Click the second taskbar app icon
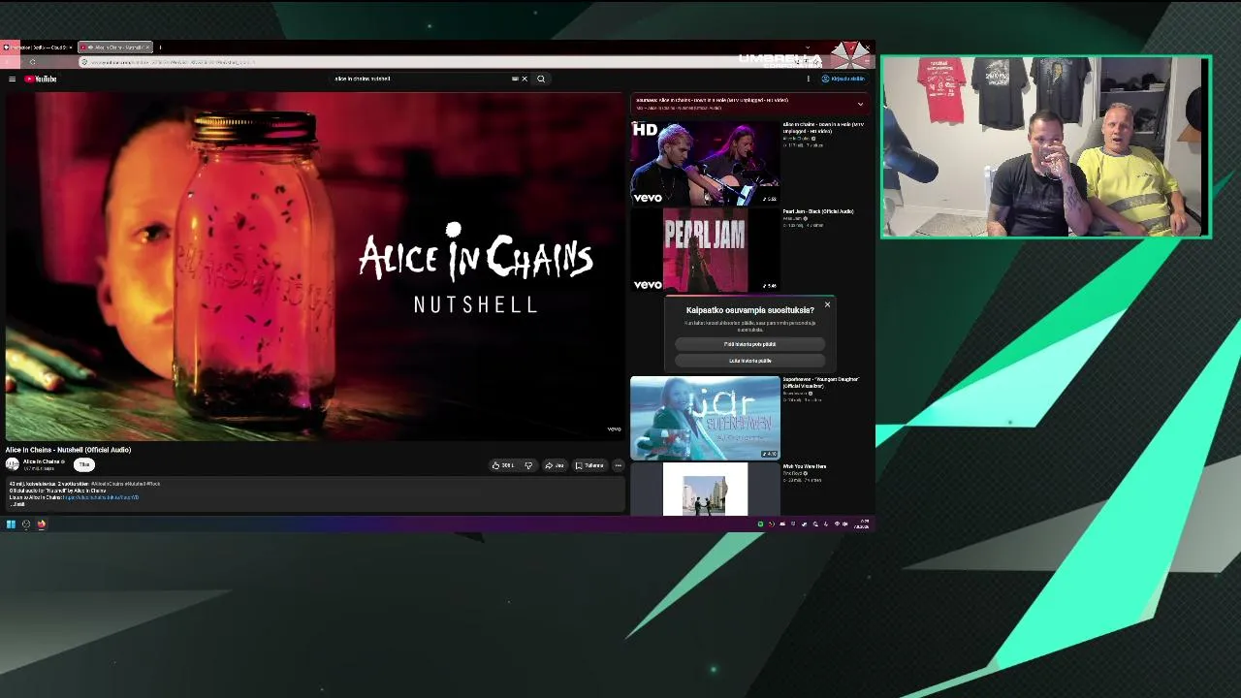This screenshot has width=1241, height=698. pos(26,524)
